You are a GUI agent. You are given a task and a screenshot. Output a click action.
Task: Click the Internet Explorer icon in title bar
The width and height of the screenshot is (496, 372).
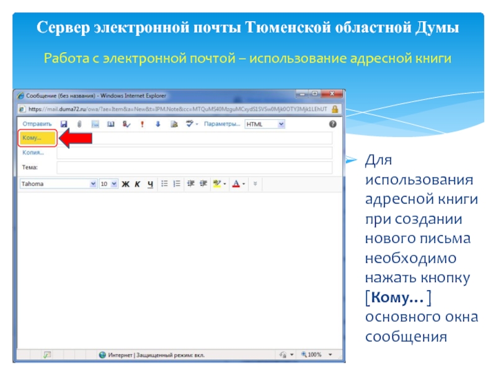tap(20, 95)
